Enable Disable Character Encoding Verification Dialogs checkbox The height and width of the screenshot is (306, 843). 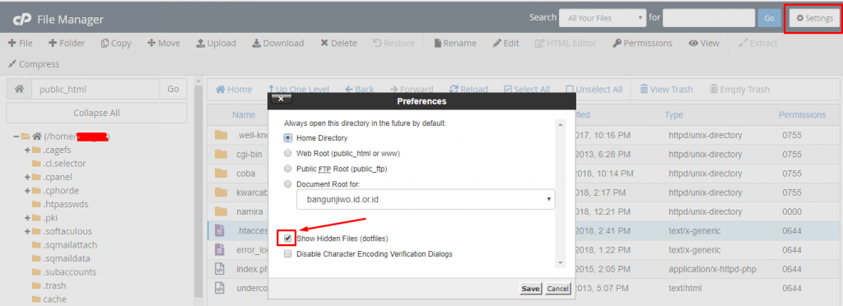288,253
